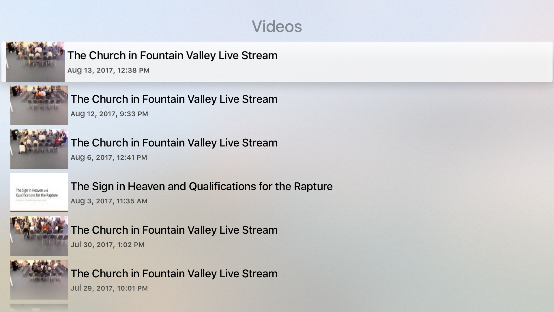Open thumbnail of Jul 29, 2017 live stream

pos(39,280)
